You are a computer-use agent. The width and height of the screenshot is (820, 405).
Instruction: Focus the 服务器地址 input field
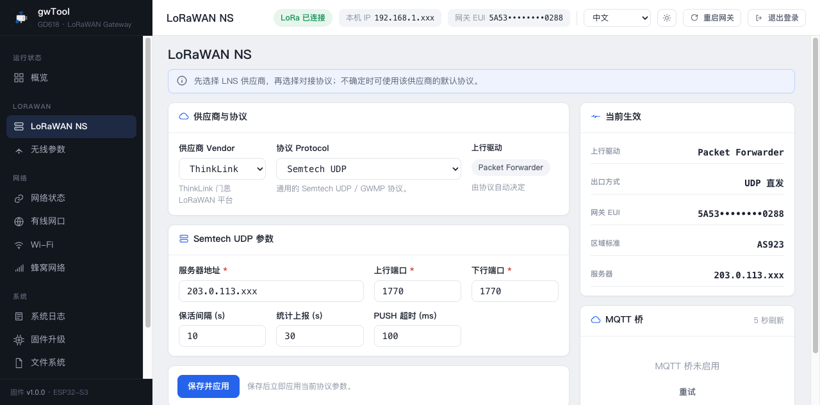tap(271, 291)
